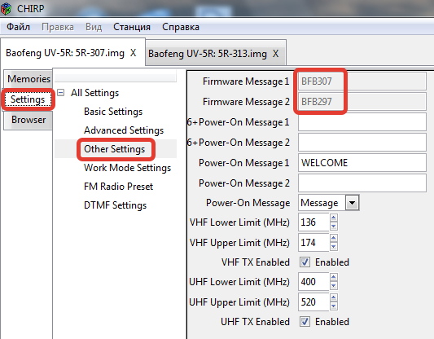Screen dimensions: 434x339
Task: Select DTMF Settings in the tree
Action: [115, 205]
